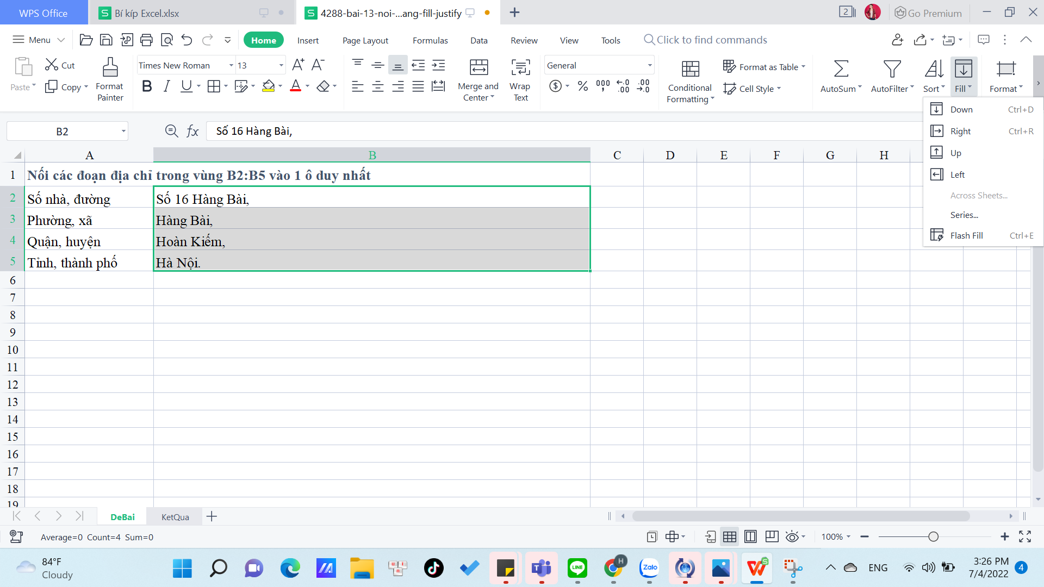Open the Formulas ribbon tab
The image size is (1044, 587).
(430, 40)
